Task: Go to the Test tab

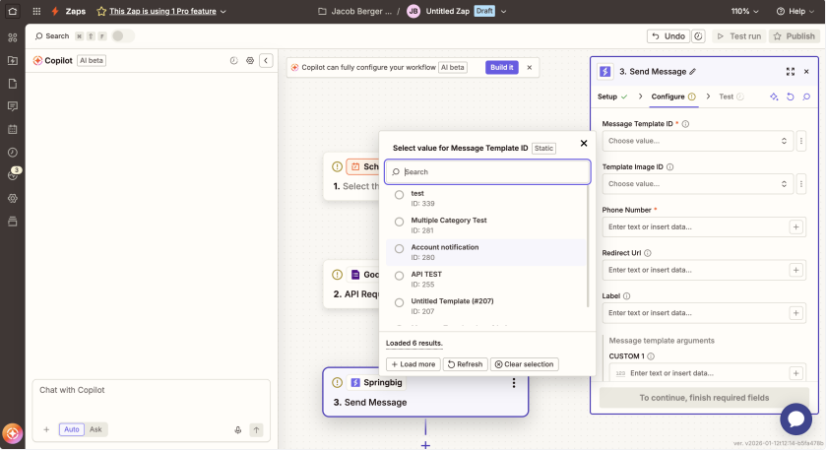Action: click(x=731, y=97)
